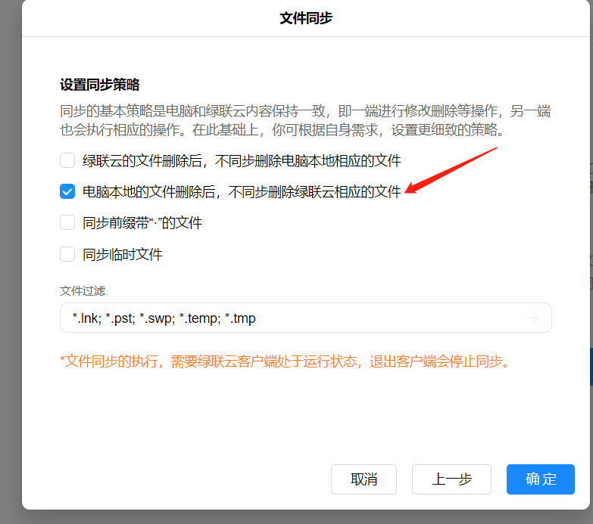Click the 文件同步 dialog title
593x524 pixels.
click(x=306, y=18)
